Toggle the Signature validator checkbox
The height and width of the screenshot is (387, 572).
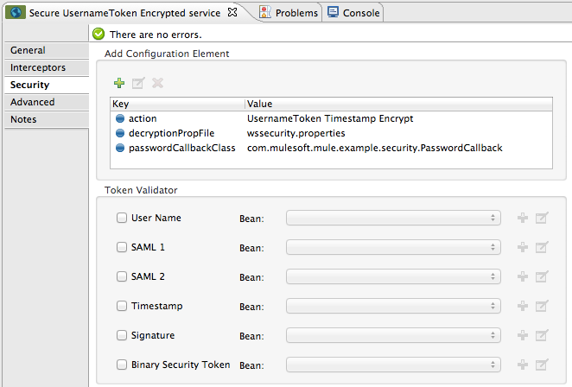pos(122,336)
